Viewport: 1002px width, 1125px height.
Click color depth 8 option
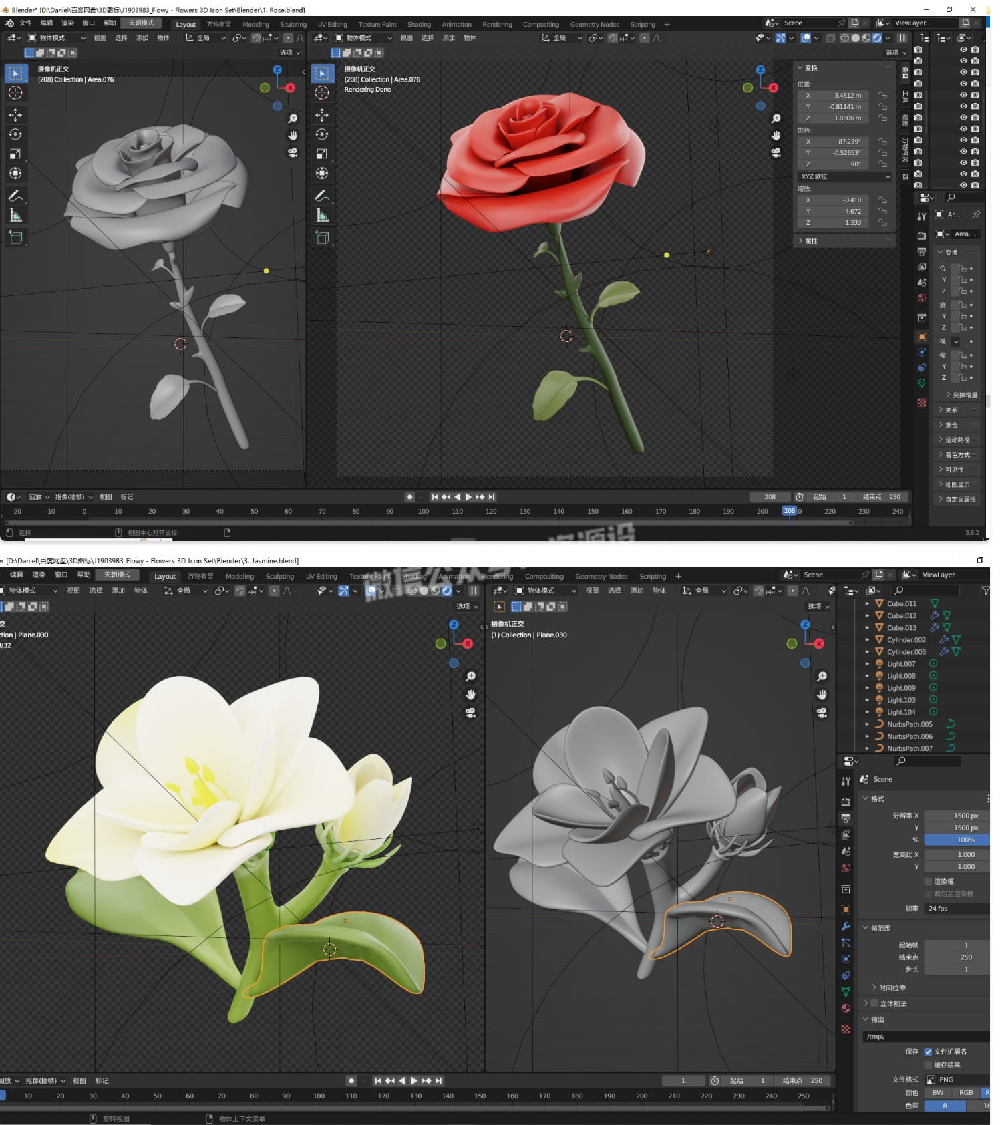[945, 1106]
